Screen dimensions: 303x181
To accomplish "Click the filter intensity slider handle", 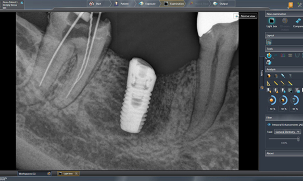I will pos(298,139).
